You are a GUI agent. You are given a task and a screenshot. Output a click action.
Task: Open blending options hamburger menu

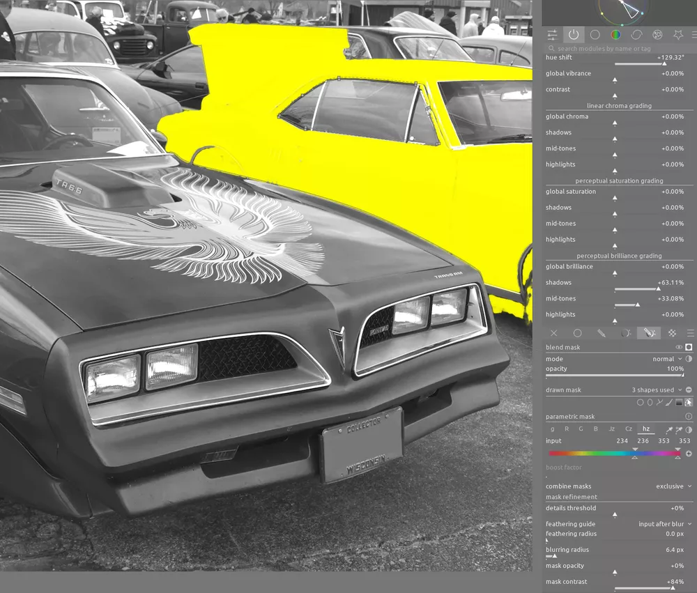(x=690, y=333)
